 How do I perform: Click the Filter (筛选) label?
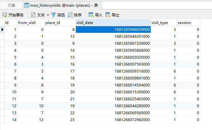tap(61, 15)
